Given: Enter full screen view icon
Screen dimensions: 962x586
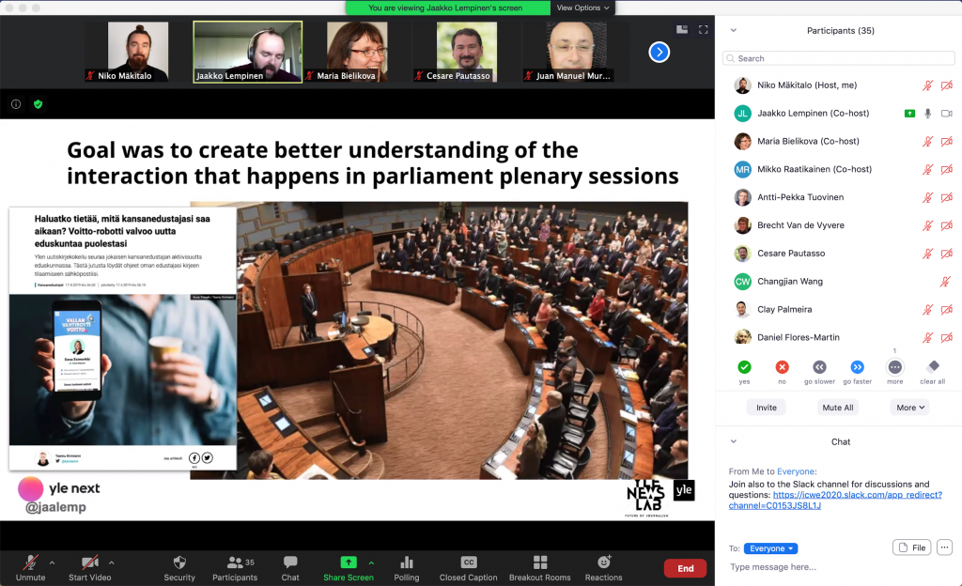Looking at the screenshot, I should coord(703,30).
